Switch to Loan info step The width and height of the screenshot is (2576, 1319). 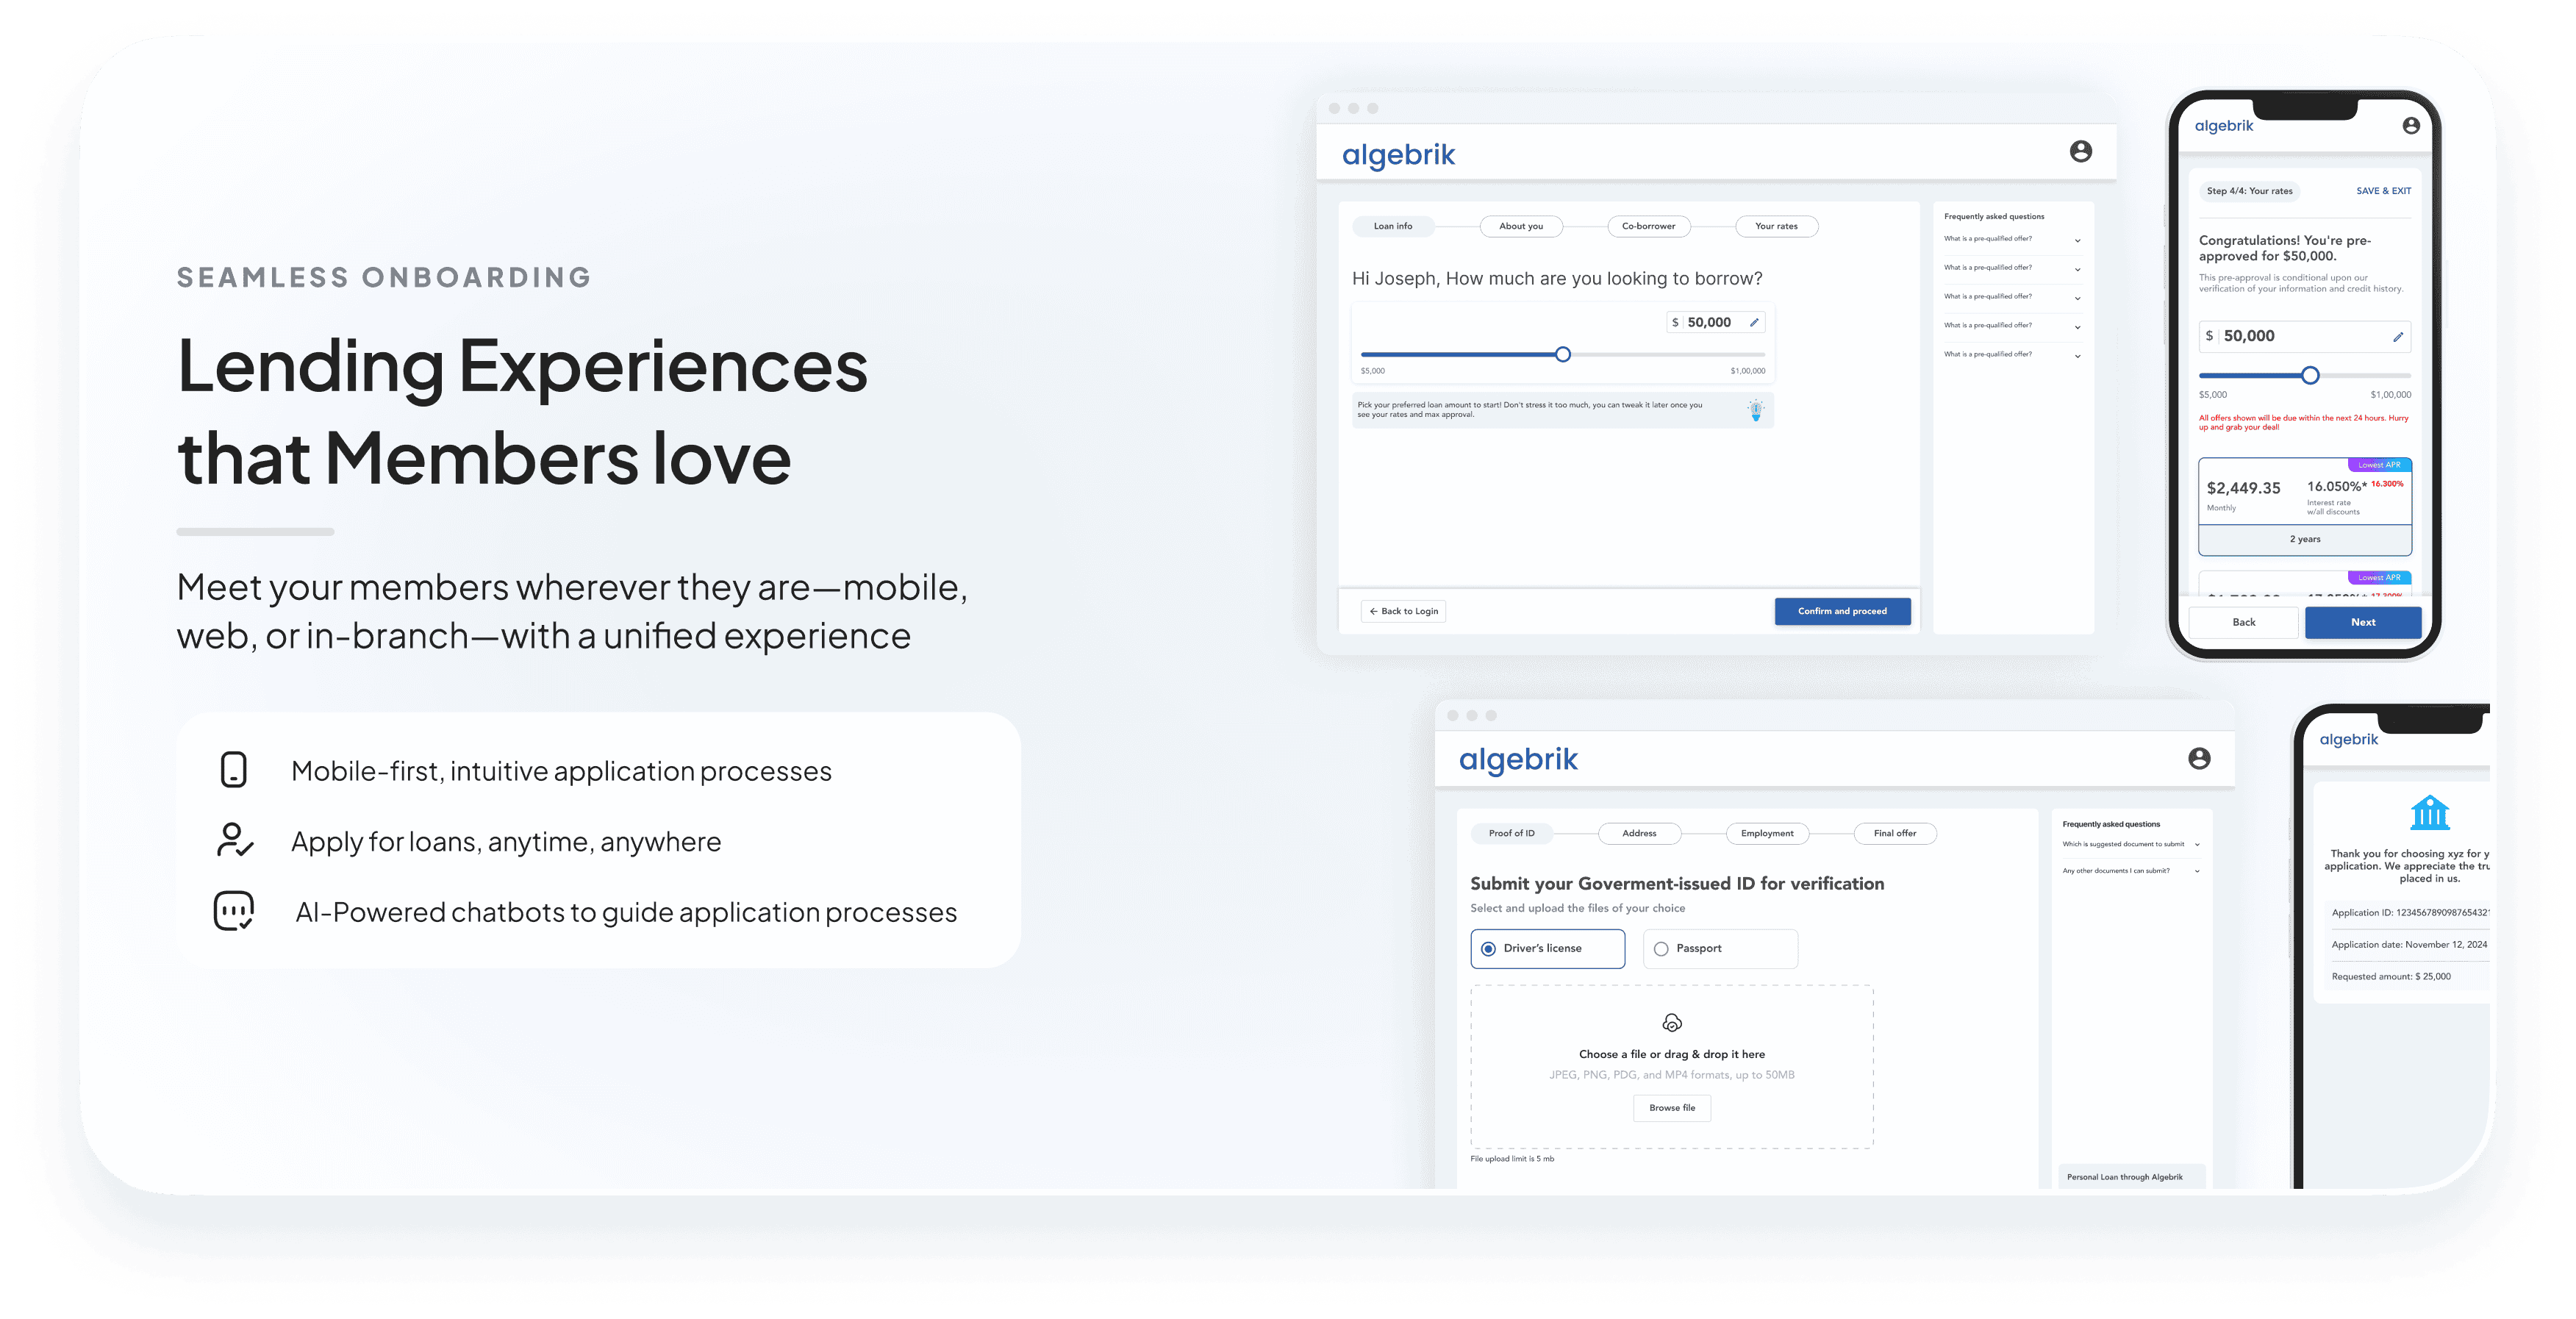click(1392, 226)
